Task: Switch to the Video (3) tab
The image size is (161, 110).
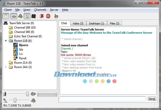Action: 78,23
